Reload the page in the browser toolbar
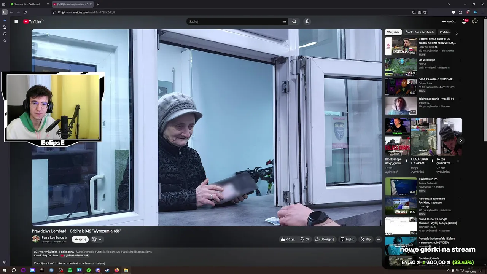 coord(25,12)
